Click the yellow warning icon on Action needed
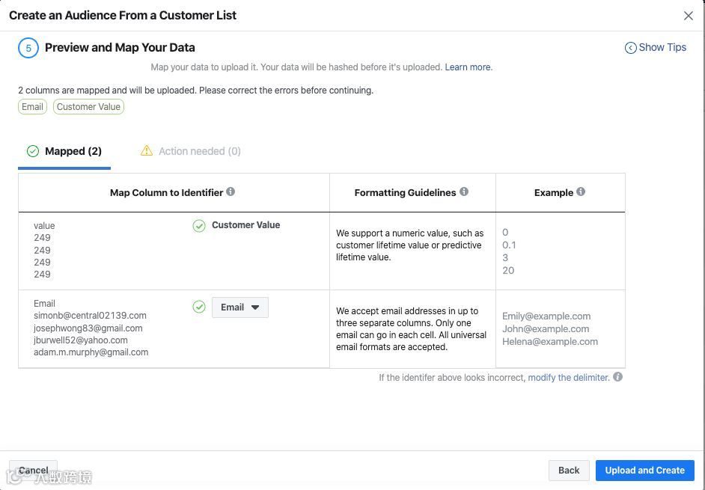 pyautogui.click(x=147, y=151)
